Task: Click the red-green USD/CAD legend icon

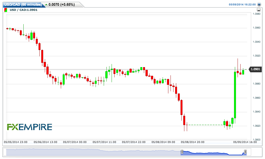Action: (x=6, y=10)
